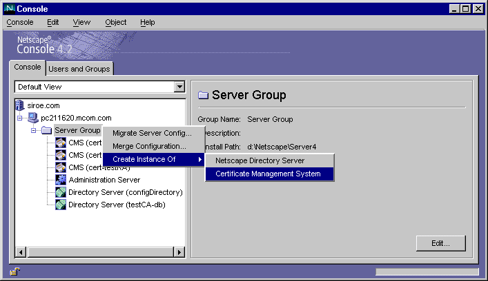Click the pc211620.mcom.com computer icon
Image resolution: width=488 pixels, height=281 pixels.
pyautogui.click(x=32, y=118)
